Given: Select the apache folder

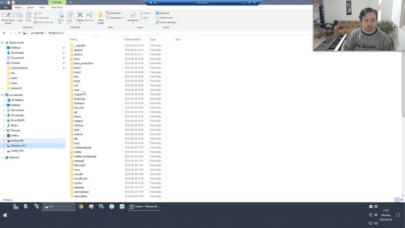Looking at the screenshot, I should tap(78, 50).
